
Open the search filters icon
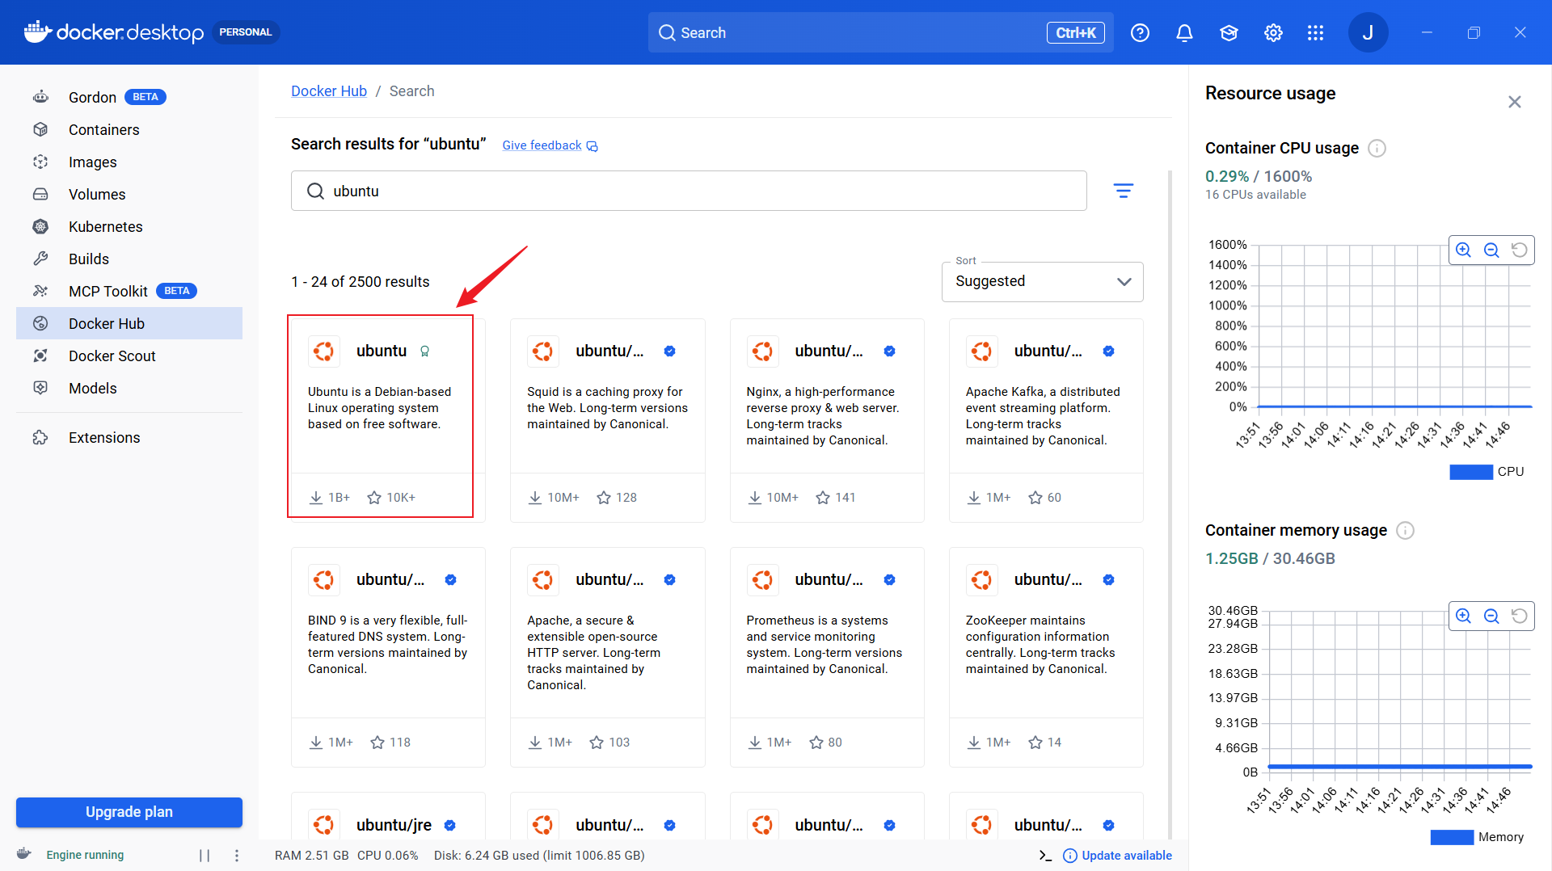[1124, 191]
